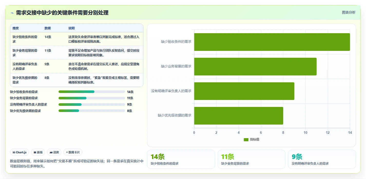Click the 缺少验收条件的需求 progress bar
The image size is (366, 179).
pyautogui.click(x=92, y=92)
